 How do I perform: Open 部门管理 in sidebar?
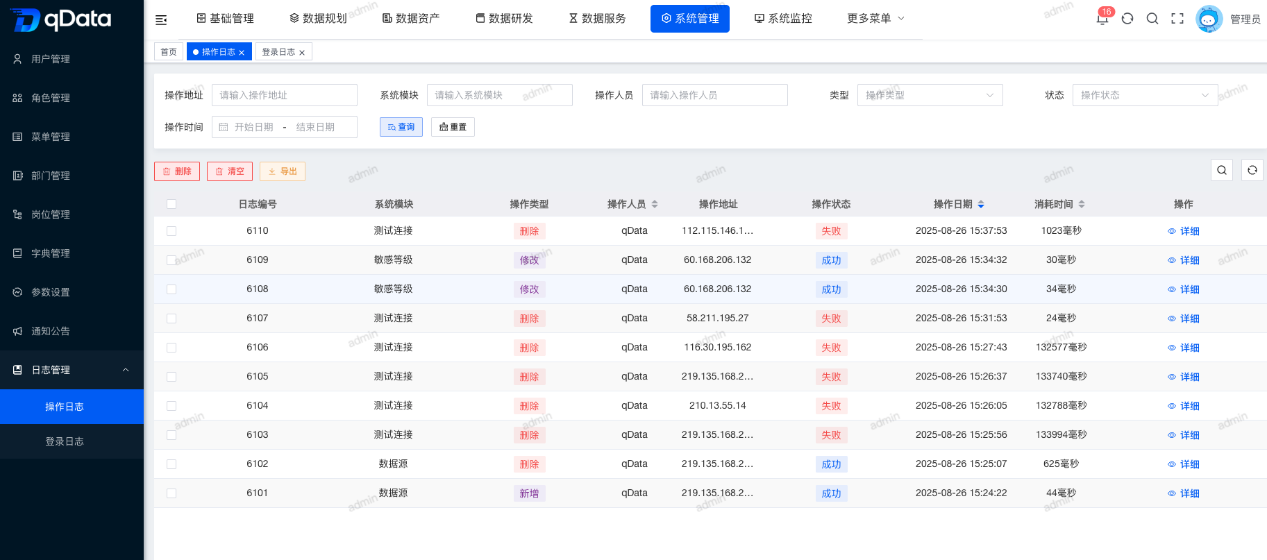click(72, 176)
